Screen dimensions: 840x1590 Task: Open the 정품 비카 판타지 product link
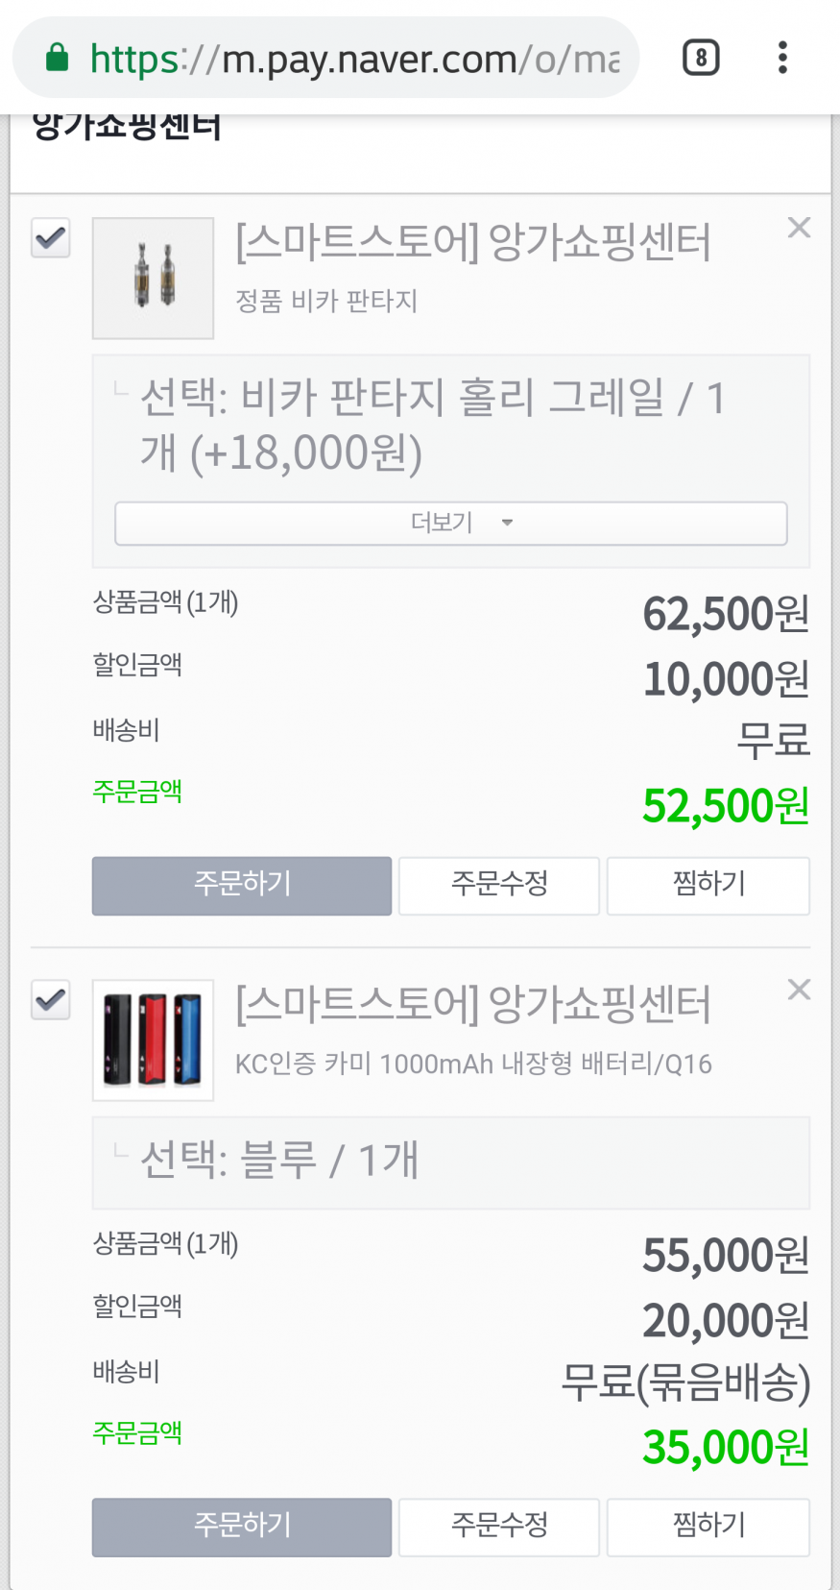[x=326, y=302]
